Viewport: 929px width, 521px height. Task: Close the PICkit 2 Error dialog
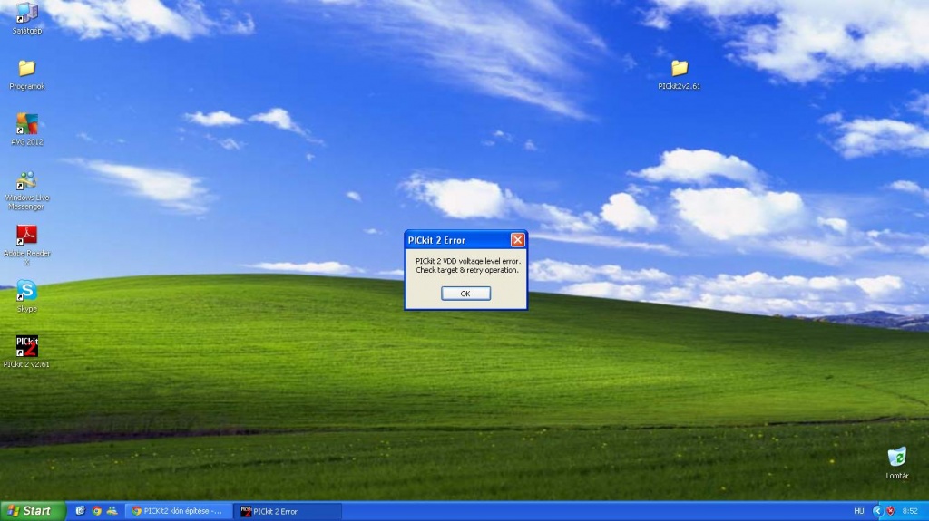coord(517,240)
